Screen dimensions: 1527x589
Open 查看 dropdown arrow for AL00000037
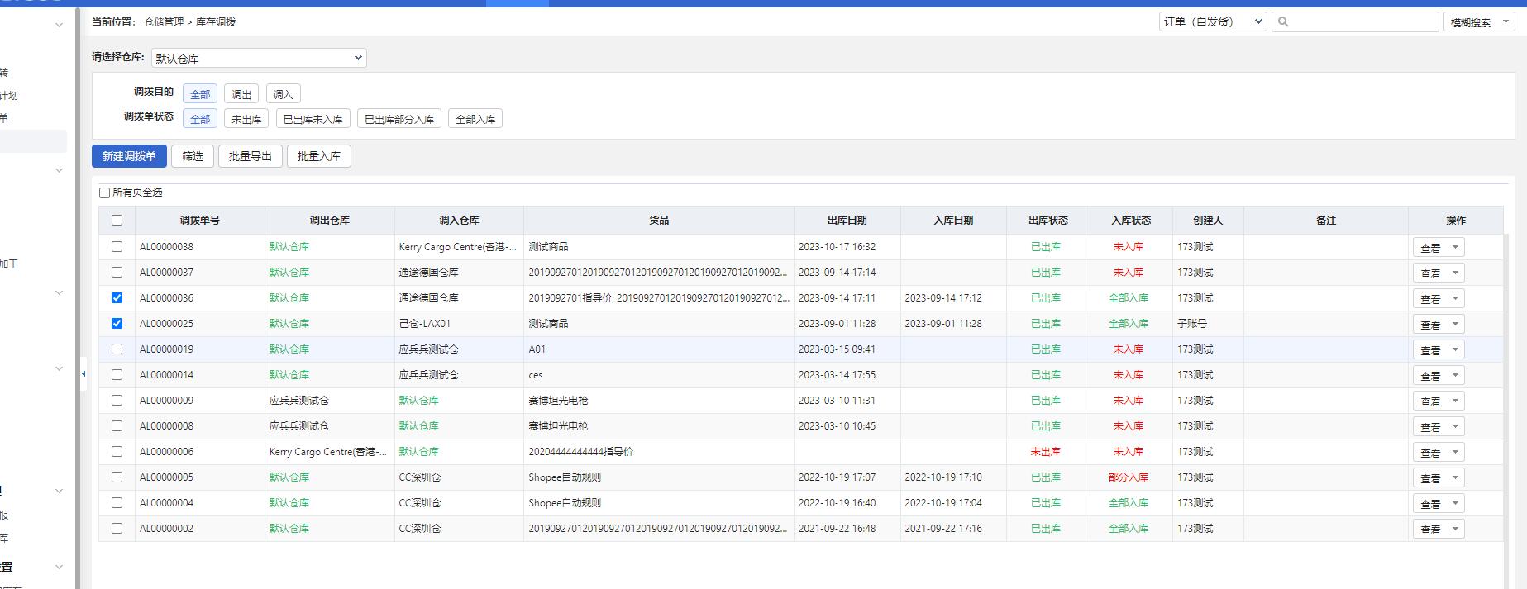(x=1455, y=273)
